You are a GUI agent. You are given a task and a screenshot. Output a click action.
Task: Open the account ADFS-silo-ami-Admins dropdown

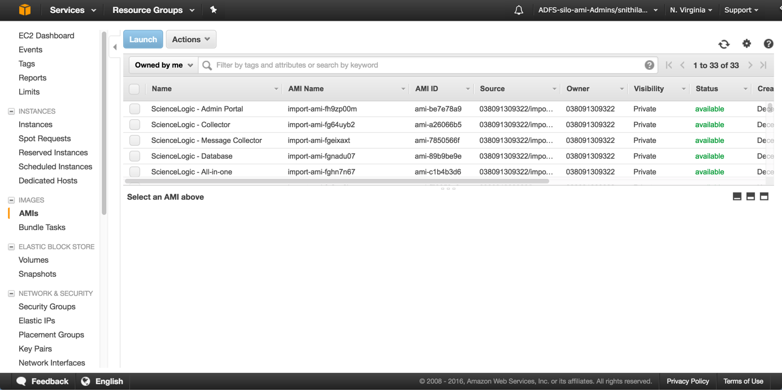598,10
